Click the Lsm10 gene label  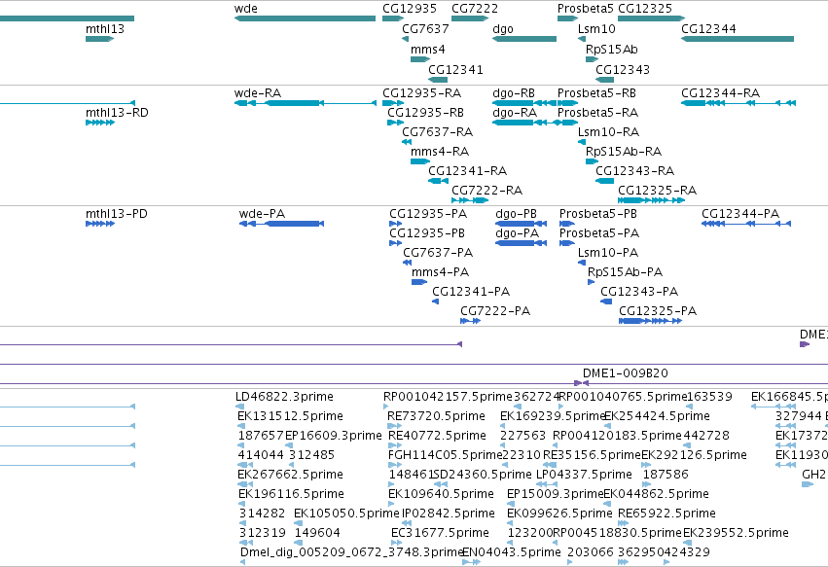596,29
